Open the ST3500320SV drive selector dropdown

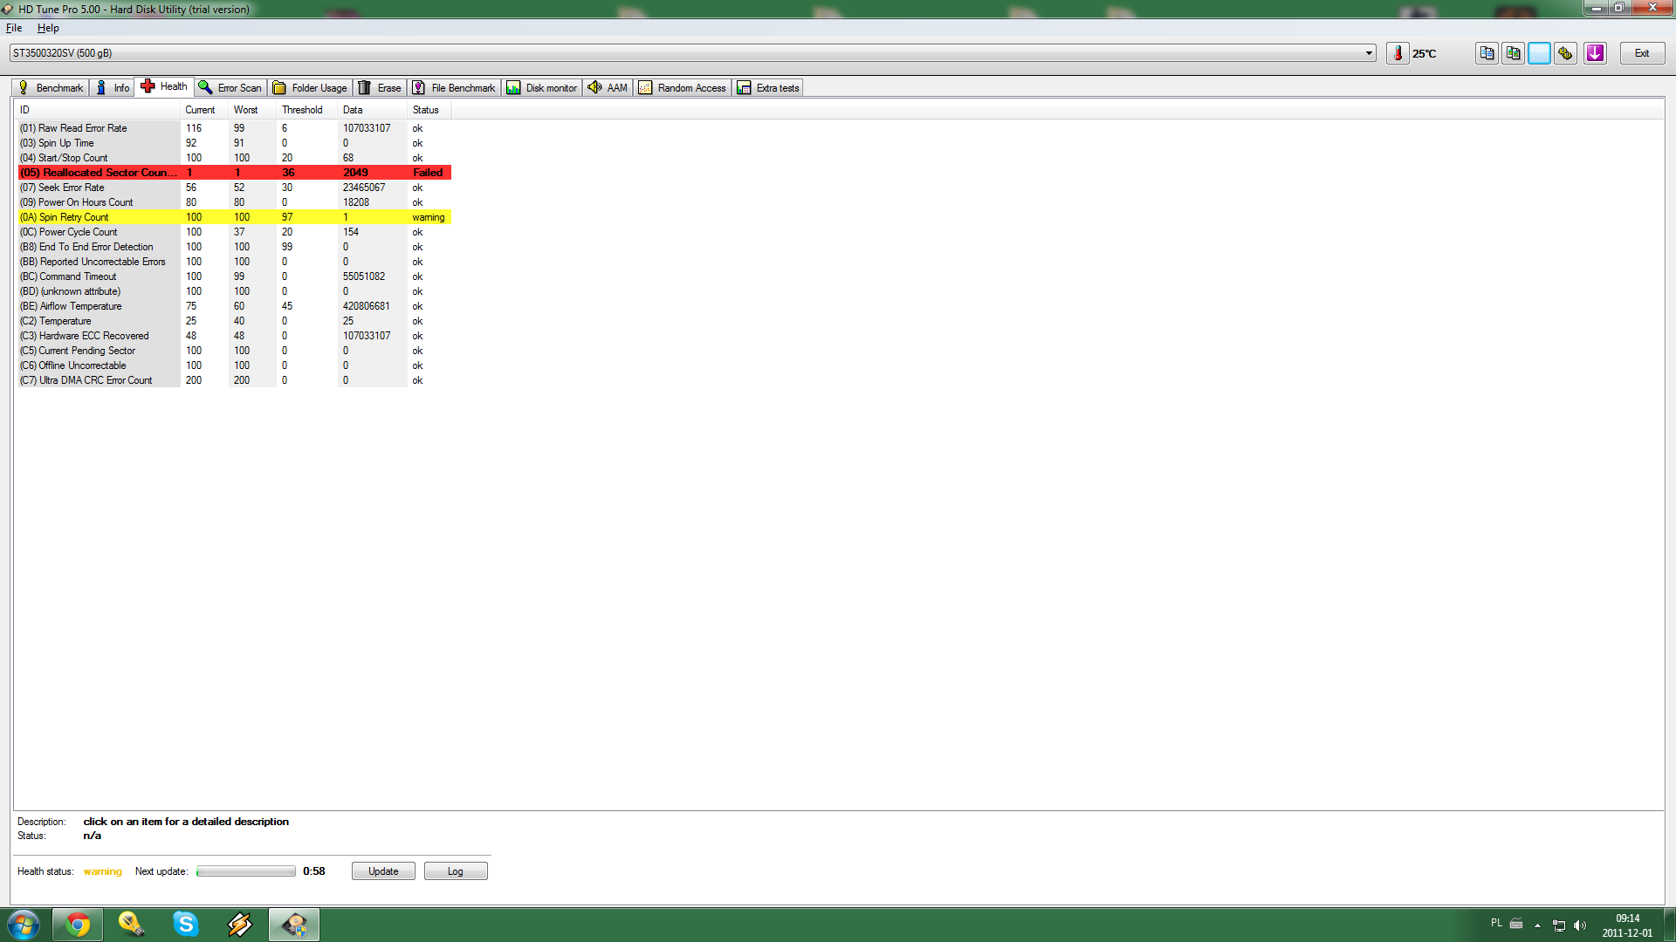(x=693, y=53)
